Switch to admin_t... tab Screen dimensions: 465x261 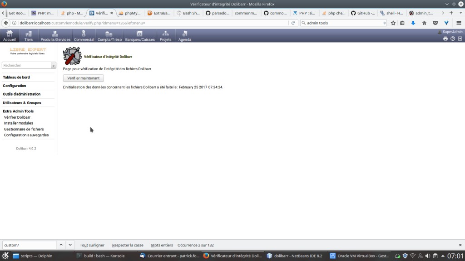[x=421, y=13]
